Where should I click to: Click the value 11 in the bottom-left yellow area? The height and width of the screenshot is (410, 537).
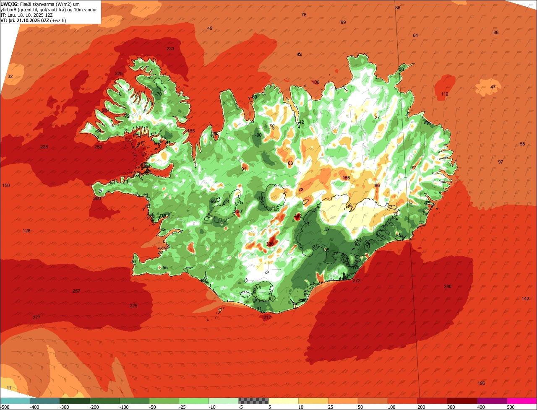click(x=9, y=388)
